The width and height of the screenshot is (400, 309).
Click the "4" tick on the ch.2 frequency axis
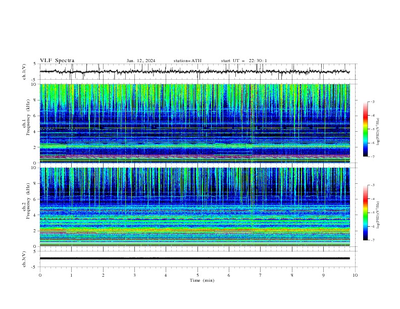pyautogui.click(x=35, y=215)
